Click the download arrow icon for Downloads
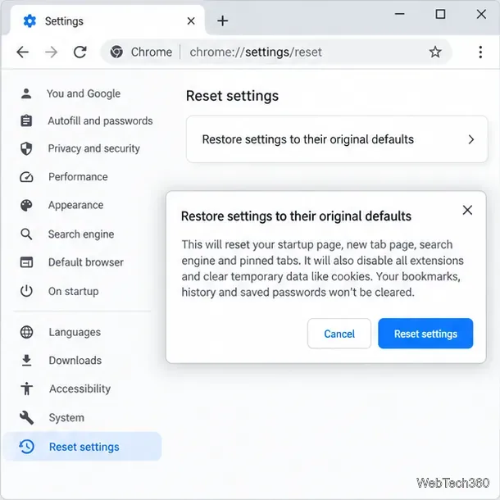This screenshot has height=500, width=500. click(26, 361)
